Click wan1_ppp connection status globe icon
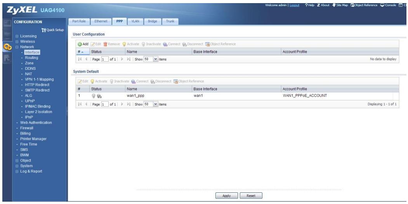408x204 pixels. 99,96
